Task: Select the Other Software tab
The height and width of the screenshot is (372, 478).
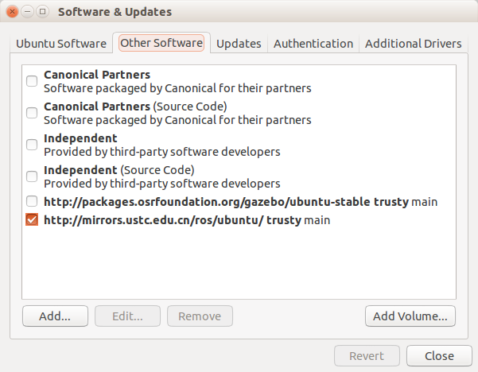Action: [x=161, y=43]
